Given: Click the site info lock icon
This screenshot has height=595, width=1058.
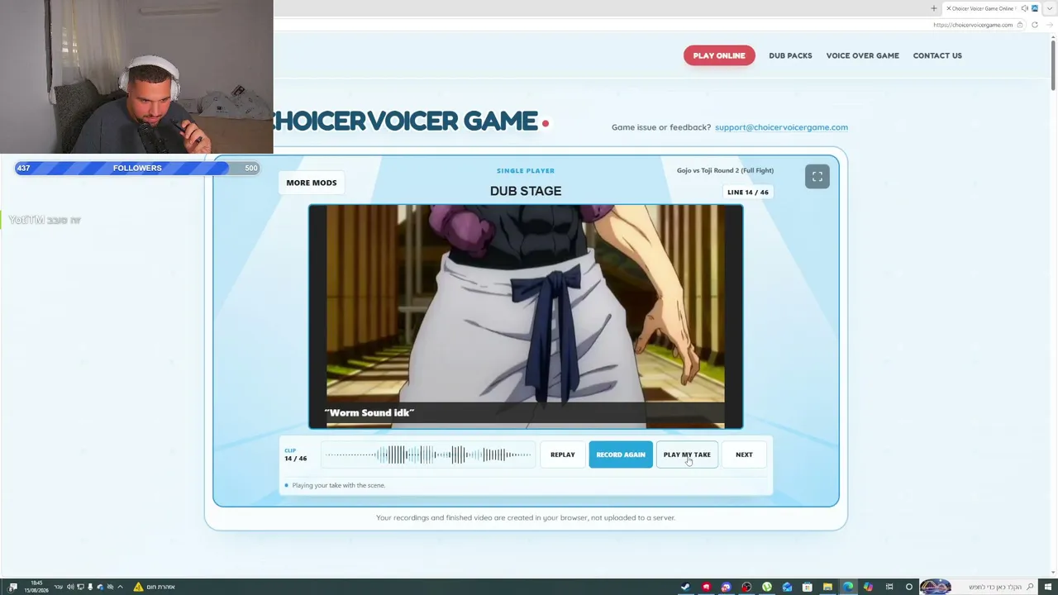Looking at the screenshot, I should (1020, 25).
